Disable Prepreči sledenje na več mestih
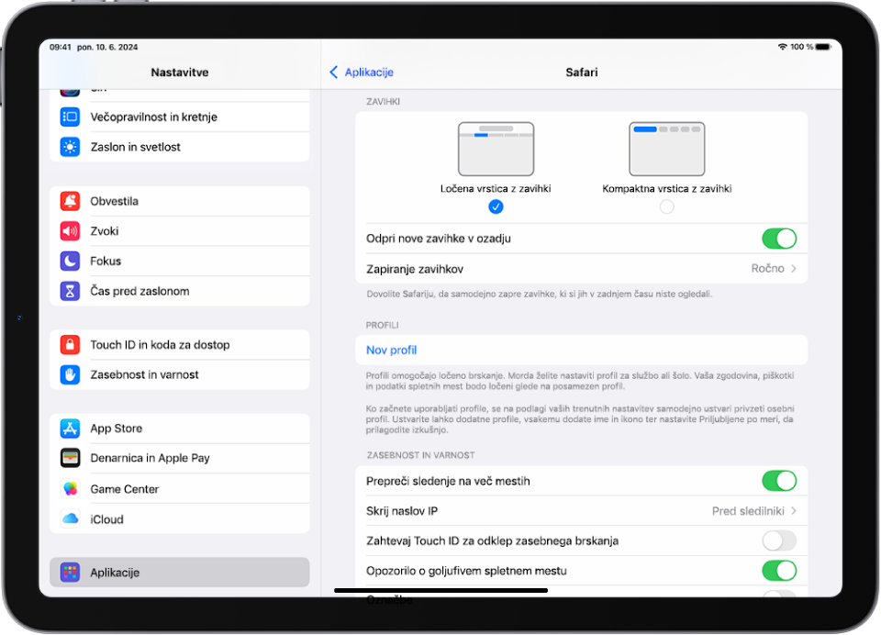Screen dimensions: 881x635 point(779,481)
